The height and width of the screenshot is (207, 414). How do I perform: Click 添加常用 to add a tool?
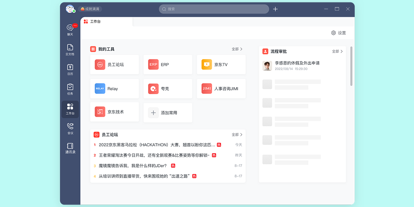tap(168, 112)
